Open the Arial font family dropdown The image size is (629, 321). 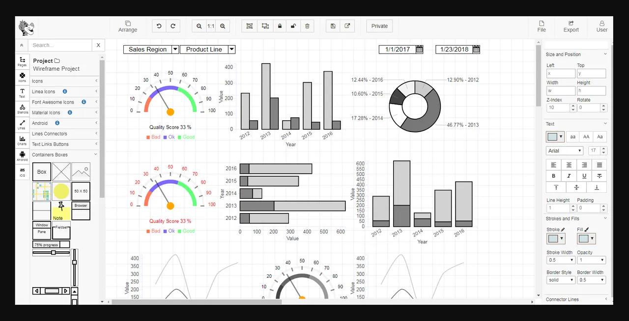click(565, 151)
